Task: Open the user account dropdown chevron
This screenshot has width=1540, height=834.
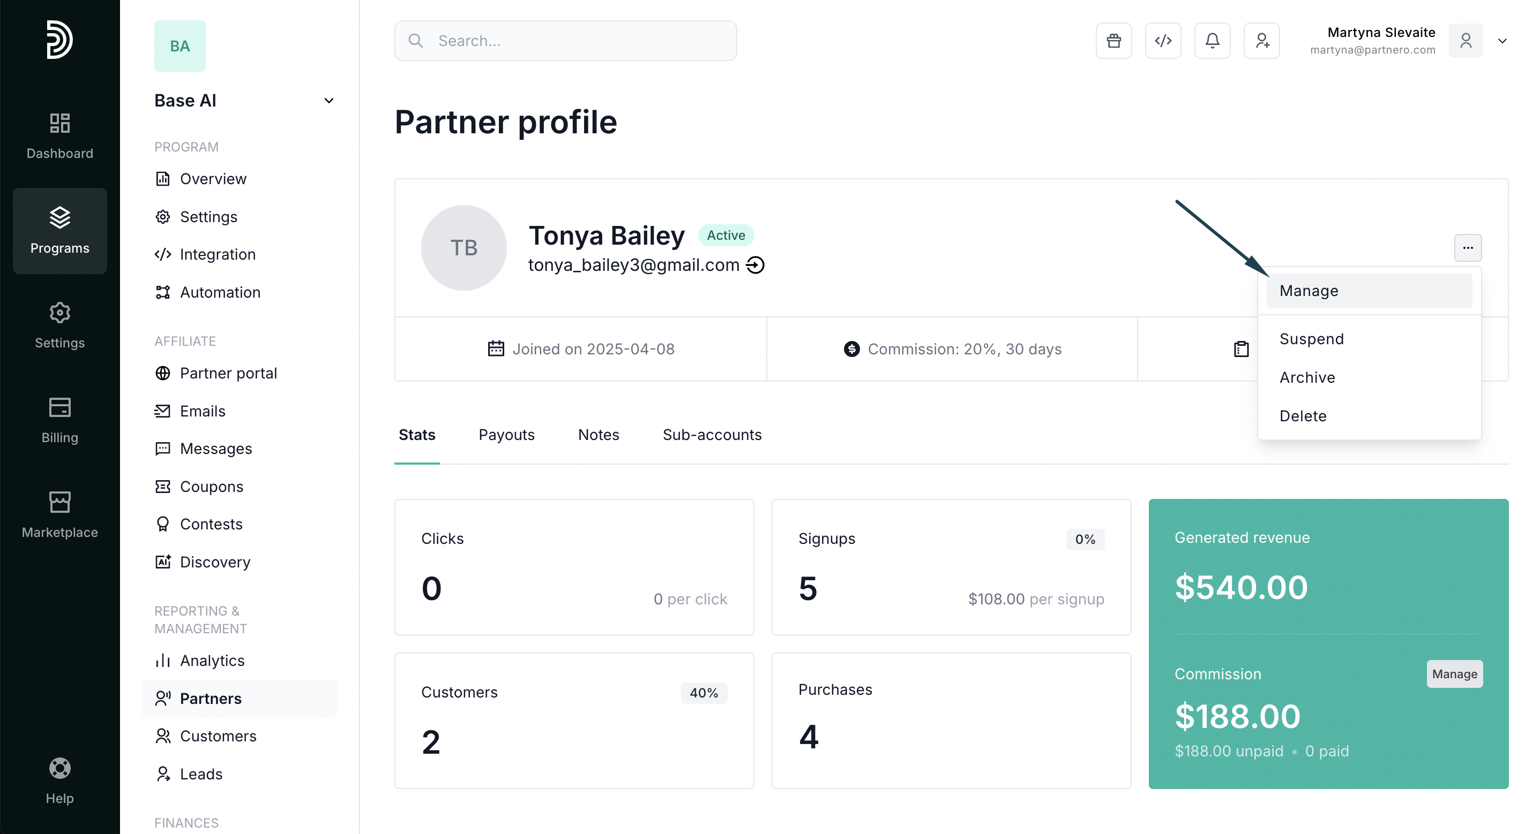Action: coord(1502,41)
